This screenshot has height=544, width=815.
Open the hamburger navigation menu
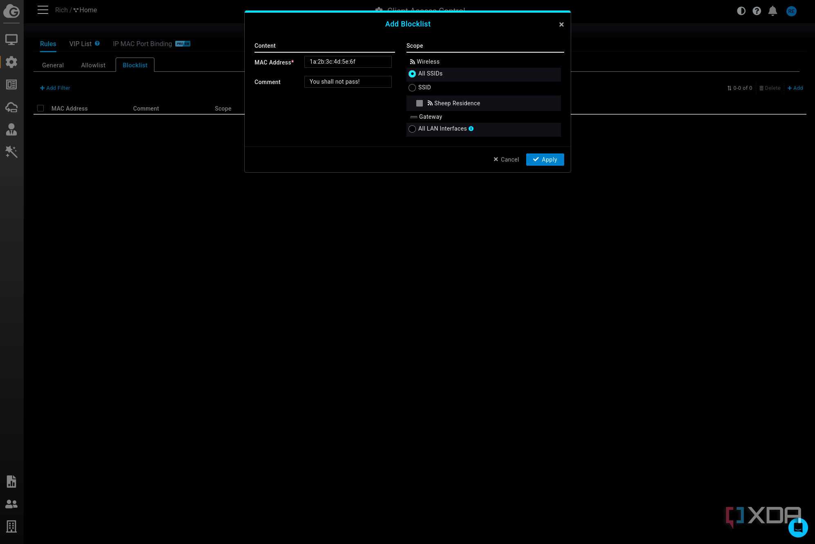point(43,10)
